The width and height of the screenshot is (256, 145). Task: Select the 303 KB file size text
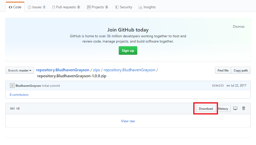click(x=15, y=108)
